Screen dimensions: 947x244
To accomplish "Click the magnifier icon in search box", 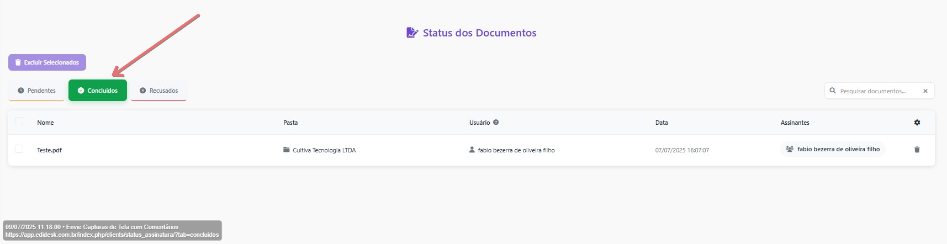I will [833, 91].
